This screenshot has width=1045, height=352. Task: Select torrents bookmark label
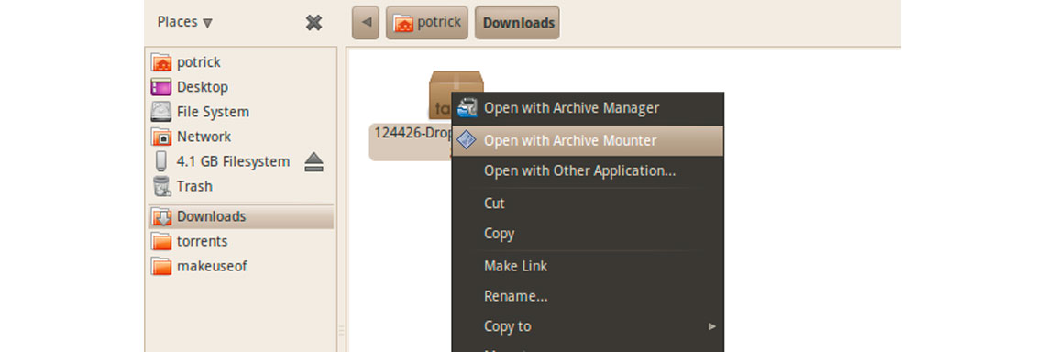[202, 241]
